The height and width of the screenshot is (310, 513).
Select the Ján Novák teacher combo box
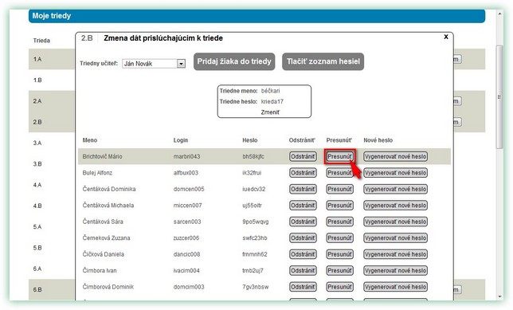tap(154, 64)
